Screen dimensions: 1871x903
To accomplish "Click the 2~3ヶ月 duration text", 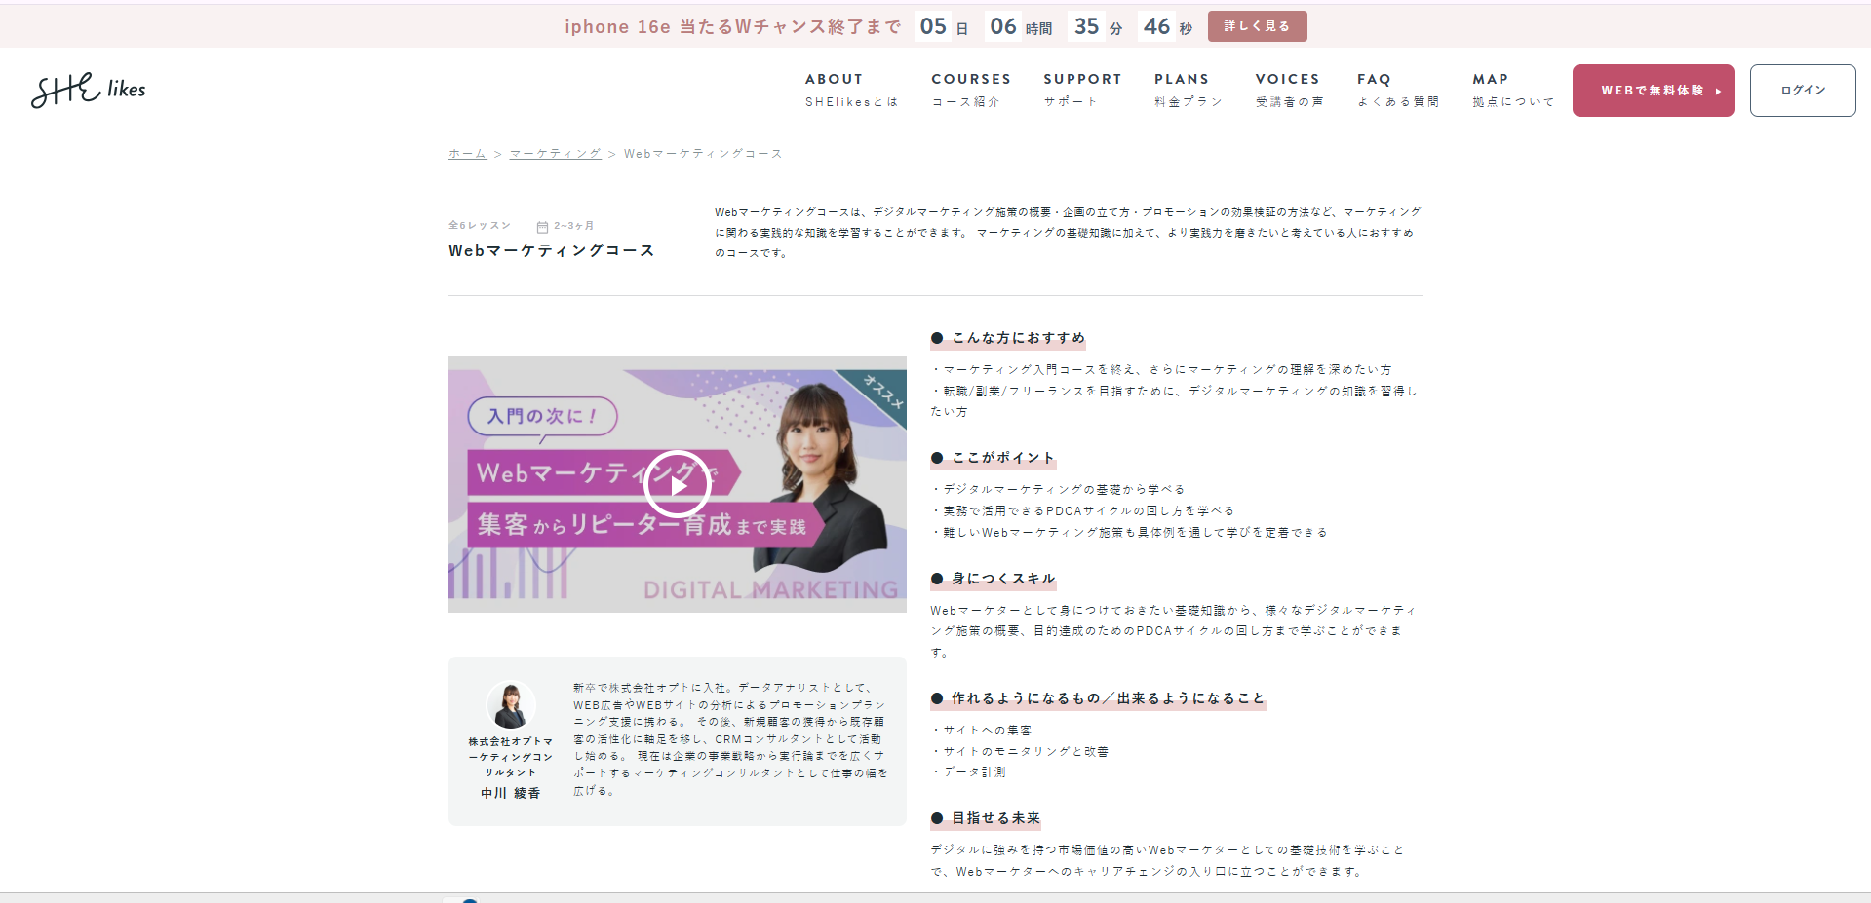I will click(x=574, y=226).
